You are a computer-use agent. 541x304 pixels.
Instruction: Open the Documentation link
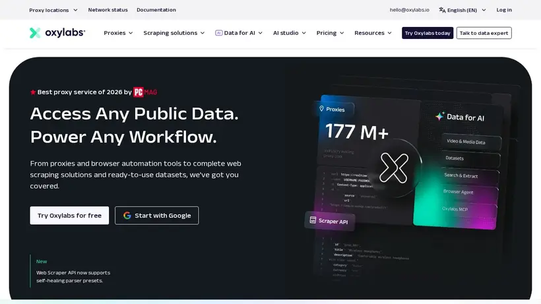156,10
